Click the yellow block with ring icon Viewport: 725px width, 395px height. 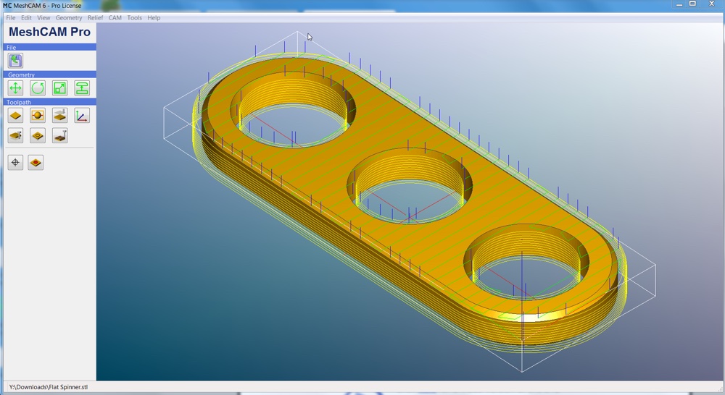tap(38, 136)
